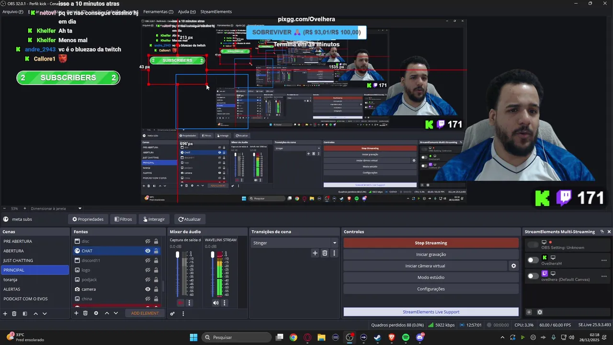Open source properties gear in Fontes toolbar

(x=96, y=313)
